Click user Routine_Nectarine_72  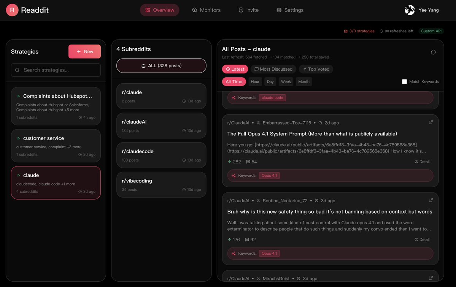click(285, 201)
